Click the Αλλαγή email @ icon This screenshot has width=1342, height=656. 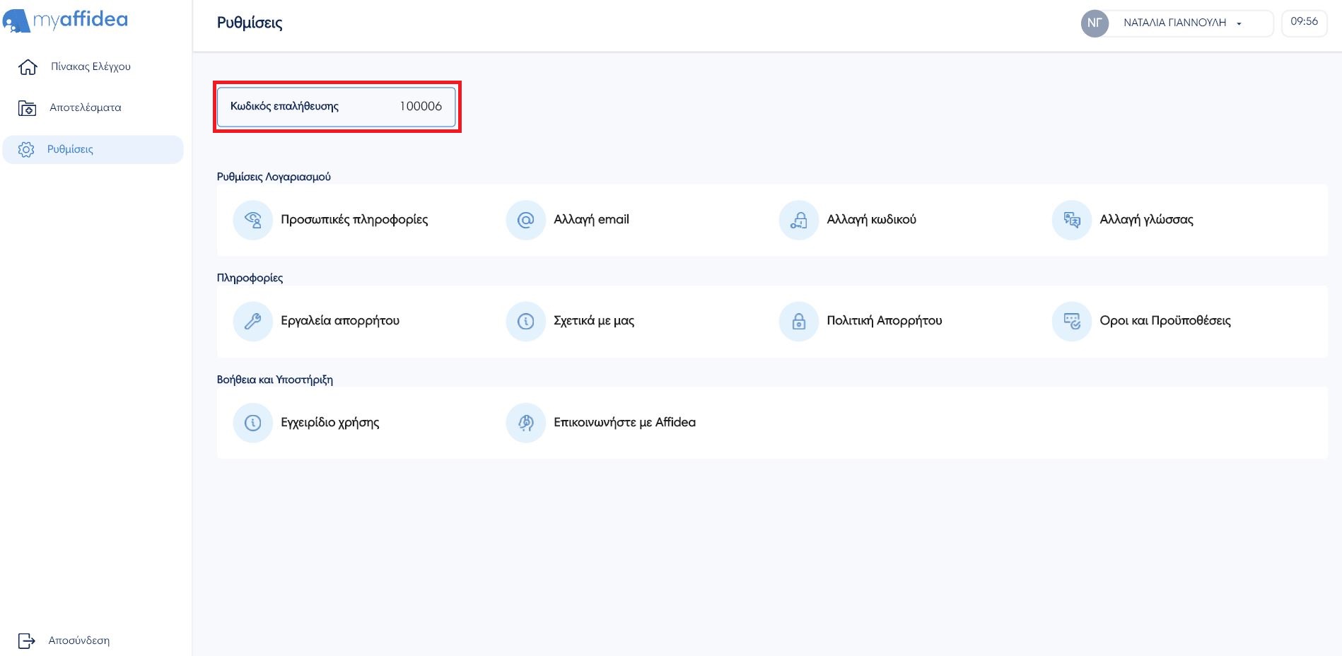pyautogui.click(x=525, y=220)
